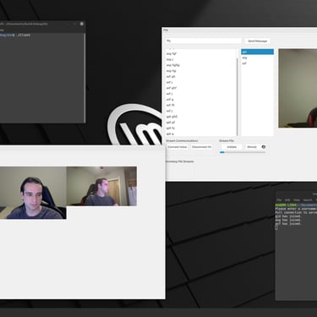Select the second user below the highlighted one
Image resolution: width=317 pixels, height=317 pixels.
point(257,57)
